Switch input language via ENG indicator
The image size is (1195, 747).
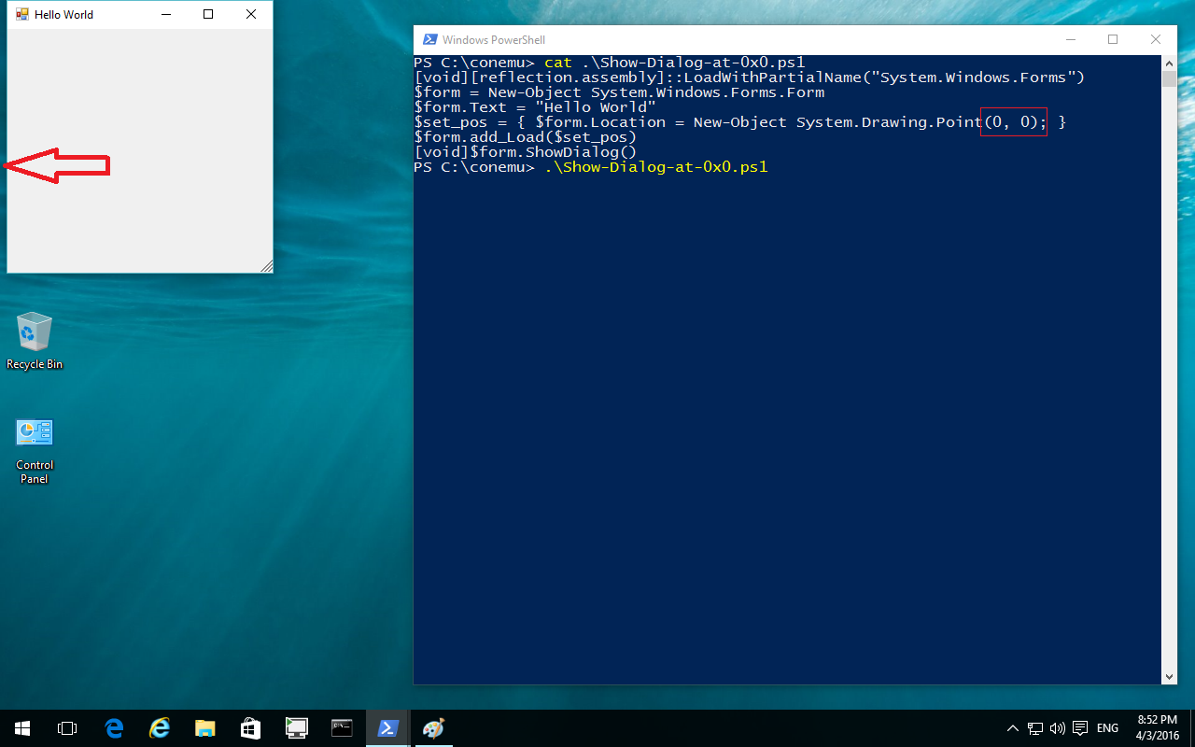(x=1108, y=728)
